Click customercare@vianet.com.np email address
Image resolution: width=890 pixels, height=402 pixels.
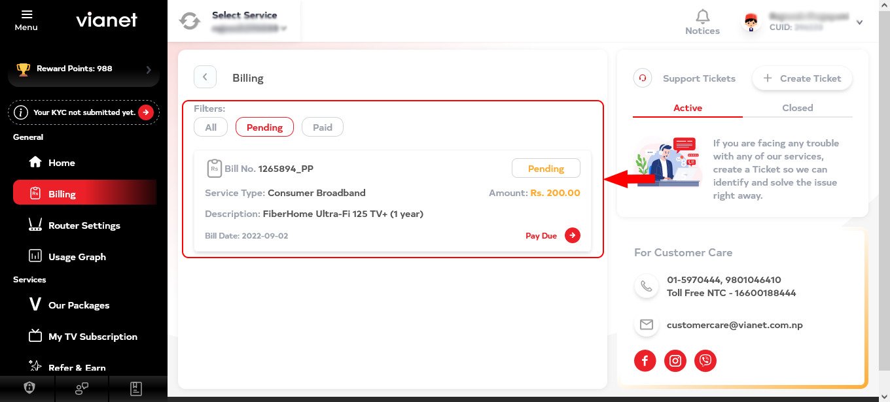(735, 325)
